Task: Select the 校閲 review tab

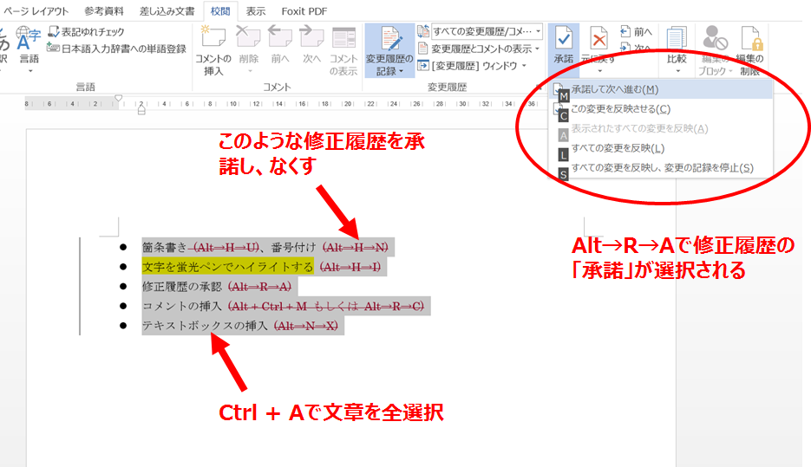Action: click(220, 11)
